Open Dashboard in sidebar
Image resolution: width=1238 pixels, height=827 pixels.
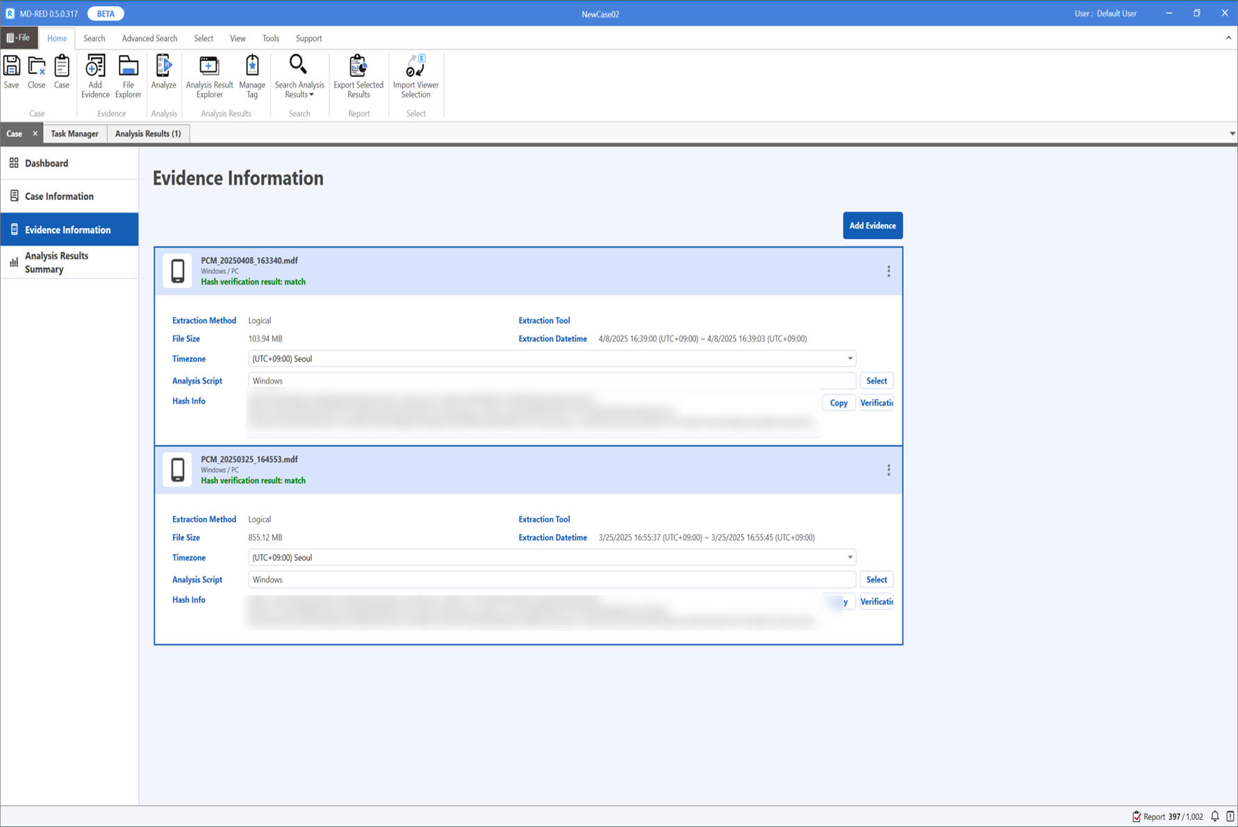69,163
